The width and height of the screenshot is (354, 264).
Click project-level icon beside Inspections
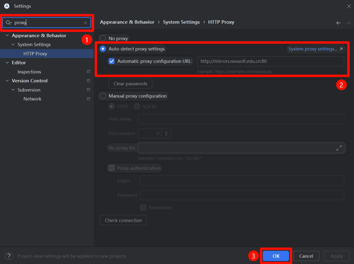pyautogui.click(x=88, y=72)
